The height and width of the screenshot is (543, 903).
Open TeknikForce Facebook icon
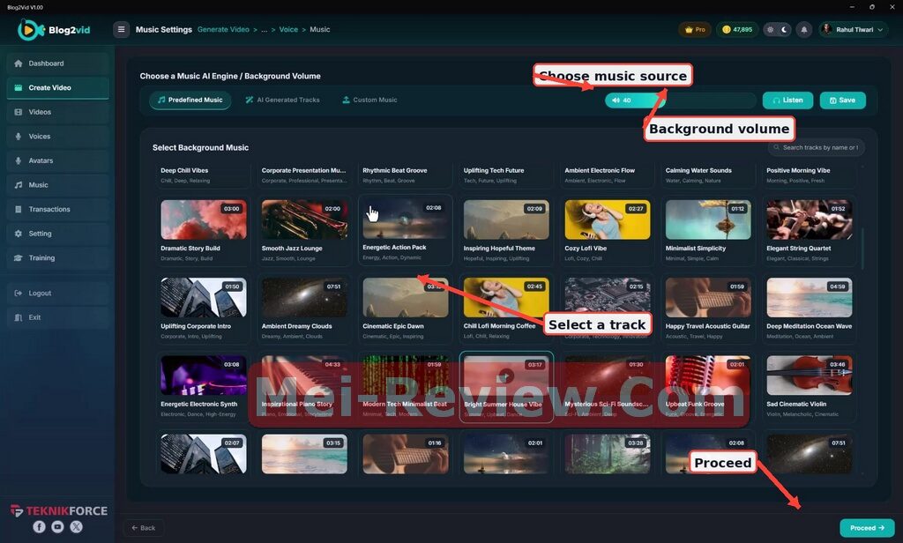point(39,526)
